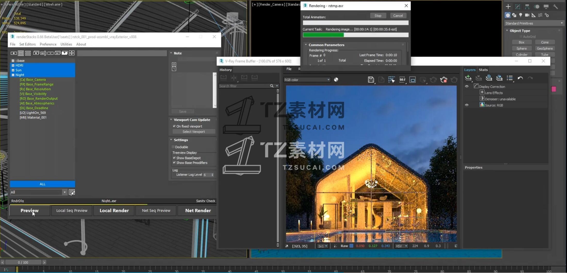Click the save layer preset icon
The width and height of the screenshot is (567, 273).
coord(489,78)
